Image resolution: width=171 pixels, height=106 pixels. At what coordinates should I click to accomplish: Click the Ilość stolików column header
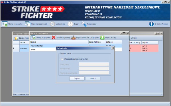[97, 42]
